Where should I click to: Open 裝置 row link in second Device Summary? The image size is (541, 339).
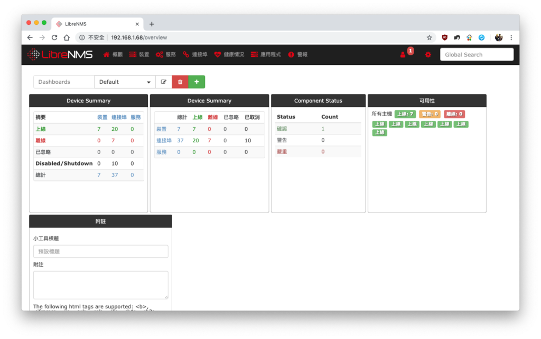162,129
